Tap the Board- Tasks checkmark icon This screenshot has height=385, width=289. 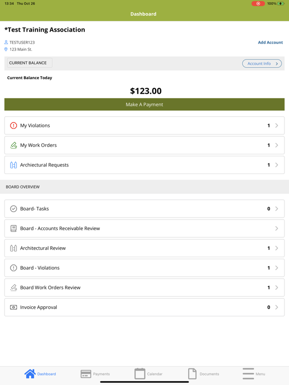tap(14, 209)
